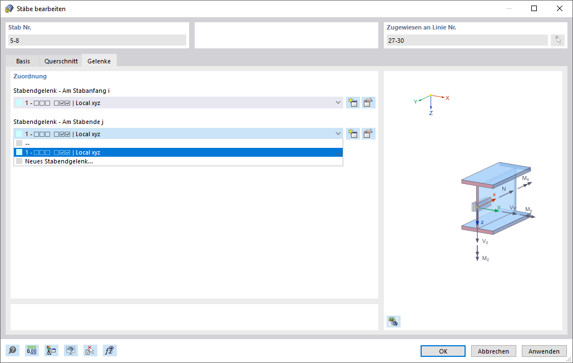Image resolution: width=573 pixels, height=363 pixels.
Task: Maximize the Stäbe bearbeiten dialog
Action: click(x=534, y=8)
